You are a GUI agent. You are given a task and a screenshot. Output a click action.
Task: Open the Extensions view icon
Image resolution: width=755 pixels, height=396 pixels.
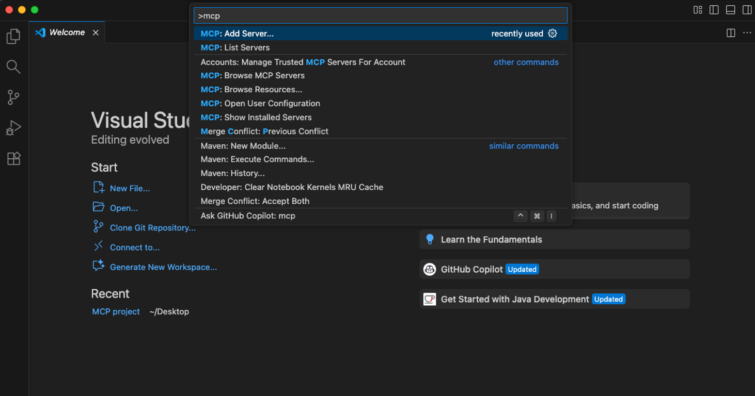[13, 158]
